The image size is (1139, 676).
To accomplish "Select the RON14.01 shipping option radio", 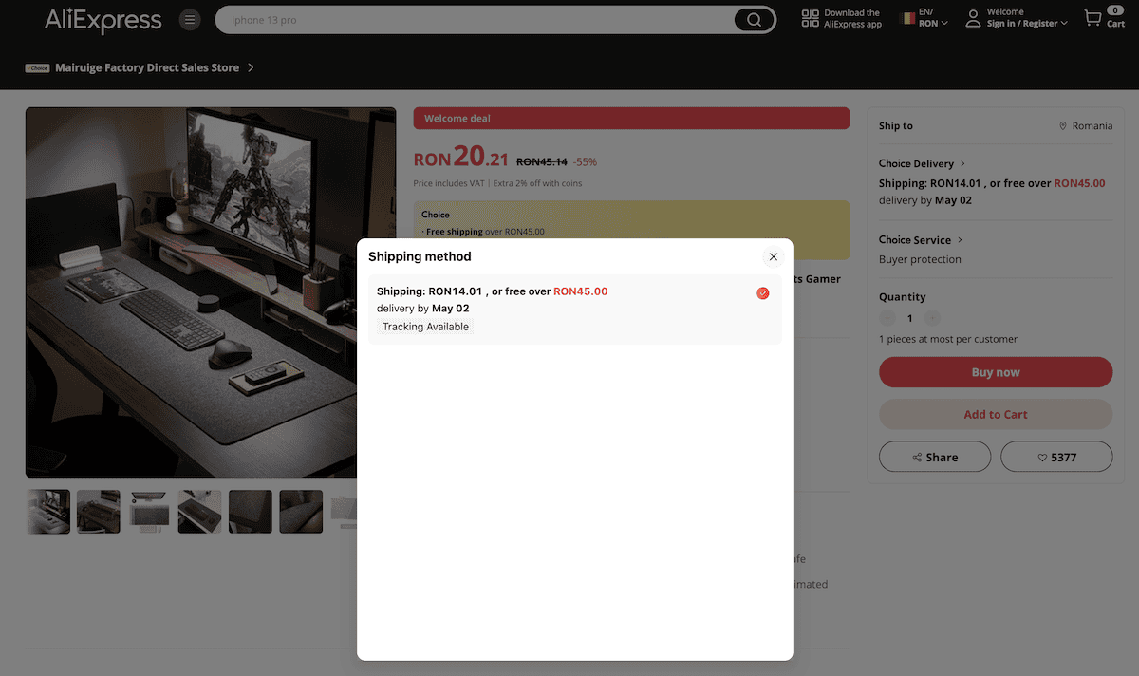I will coord(762,293).
